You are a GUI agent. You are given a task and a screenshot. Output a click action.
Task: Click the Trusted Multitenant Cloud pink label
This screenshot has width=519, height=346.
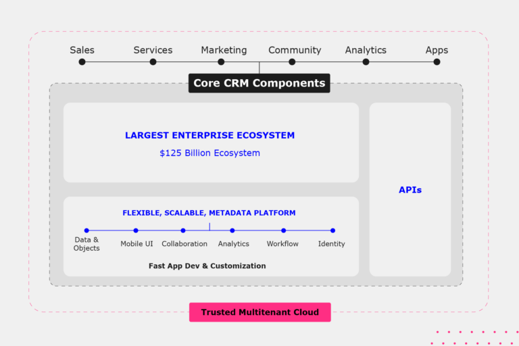click(x=259, y=312)
